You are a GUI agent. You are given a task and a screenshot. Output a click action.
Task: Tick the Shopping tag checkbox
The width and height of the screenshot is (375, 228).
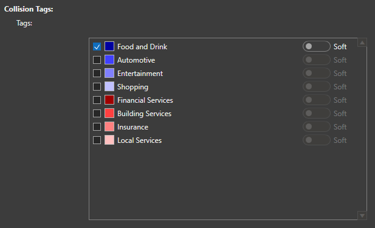click(97, 86)
